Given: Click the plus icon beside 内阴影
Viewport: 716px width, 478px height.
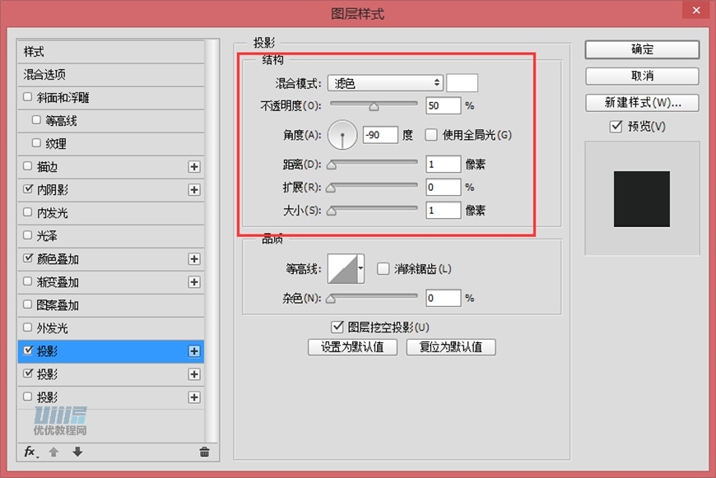Looking at the screenshot, I should point(194,190).
